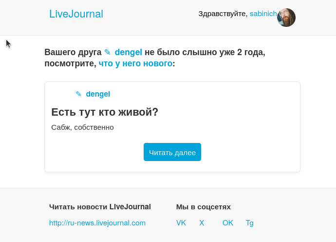Open the ru-news.livejournal.com link
The height and width of the screenshot is (242, 336).
[x=97, y=223]
